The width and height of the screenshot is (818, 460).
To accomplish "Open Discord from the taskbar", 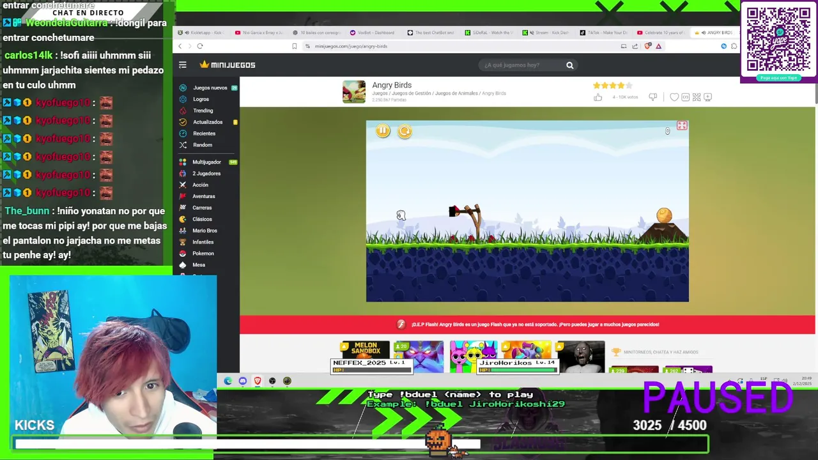I will 243,381.
